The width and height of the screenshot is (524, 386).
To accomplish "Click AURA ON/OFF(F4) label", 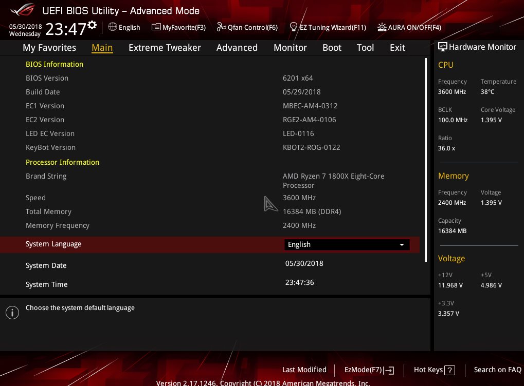I will [x=414, y=27].
